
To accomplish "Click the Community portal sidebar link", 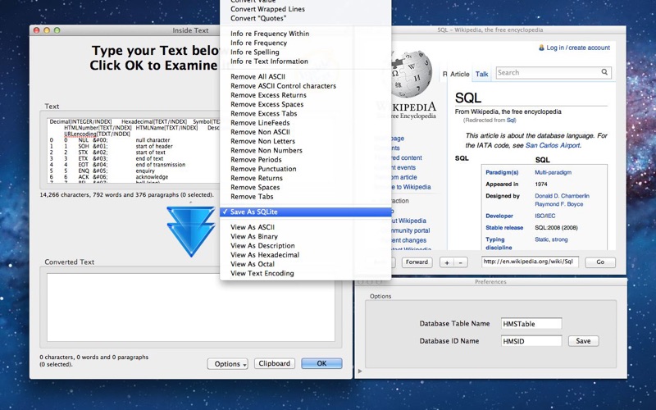I will pyautogui.click(x=409, y=230).
